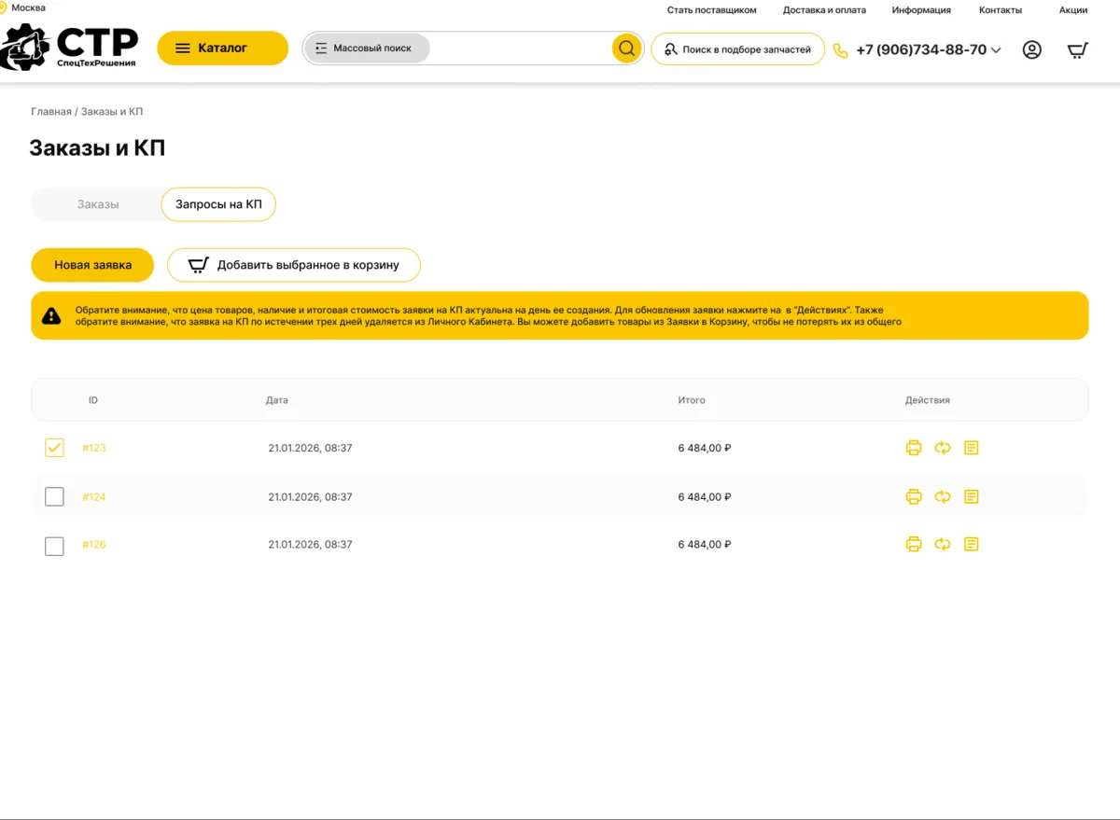Viewport: 1120px width, 820px height.
Task: Print request #123 using its printer icon
Action: pos(914,448)
